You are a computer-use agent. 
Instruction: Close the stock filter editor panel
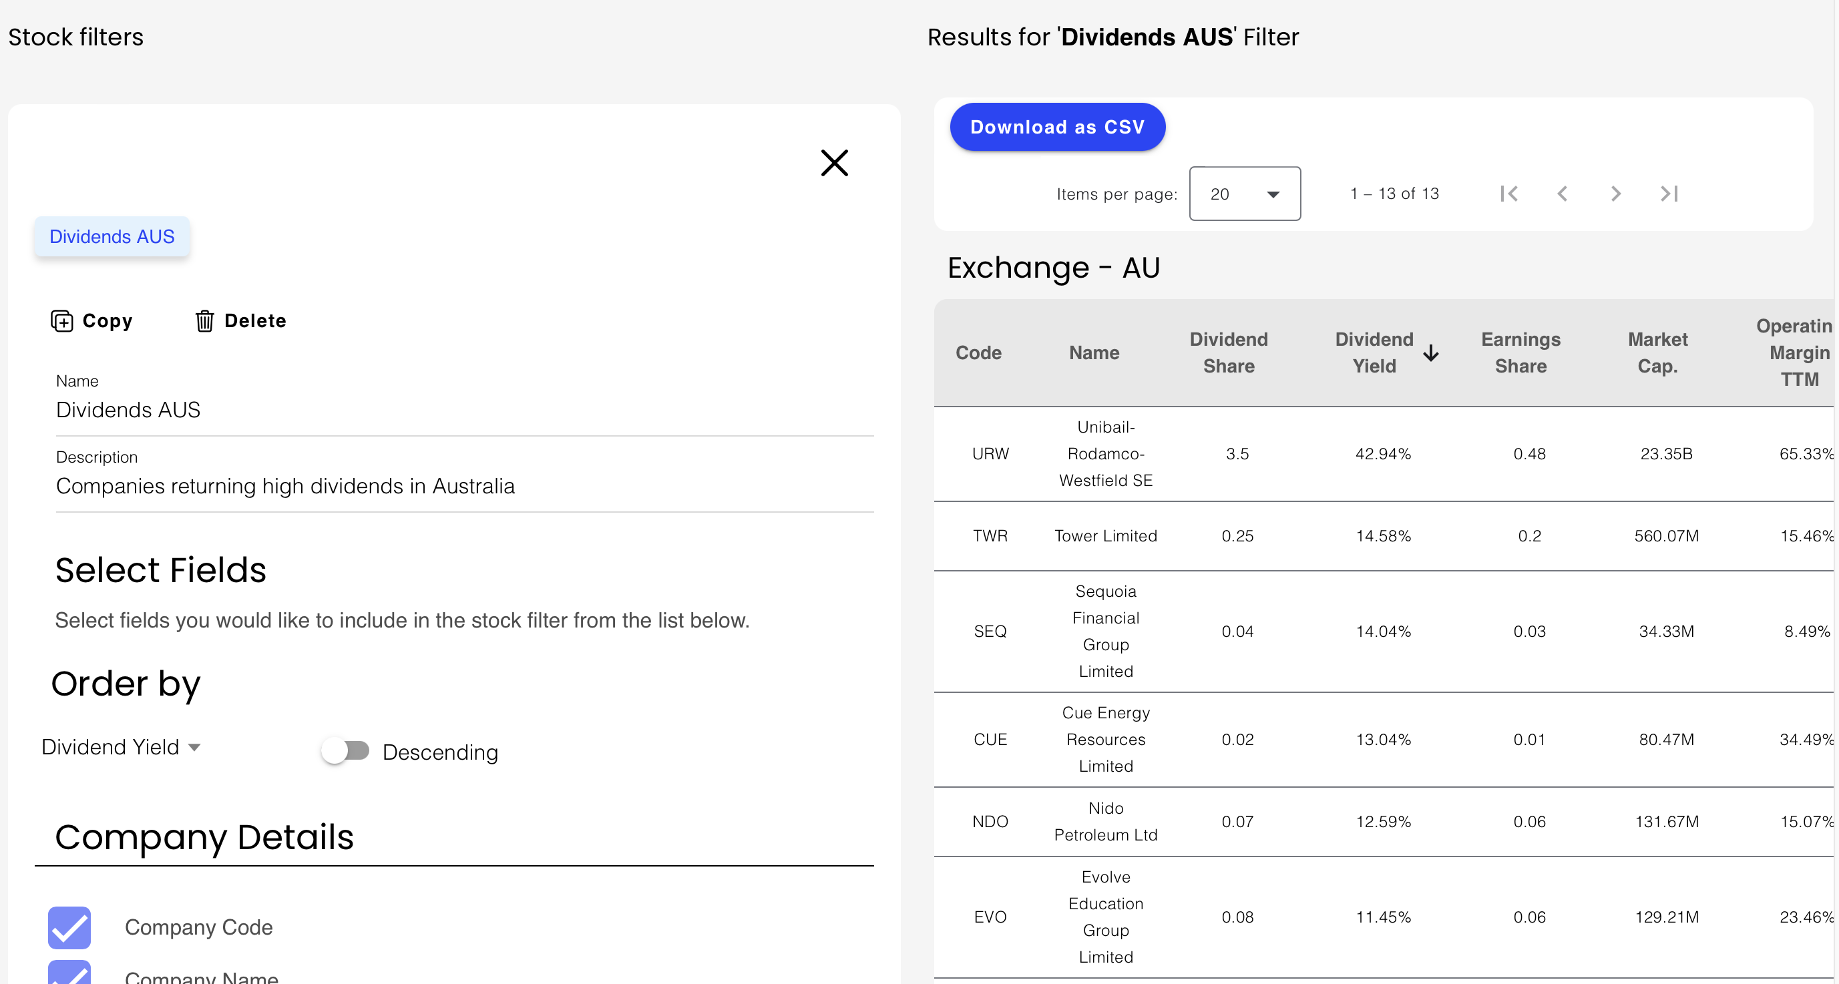pos(834,163)
